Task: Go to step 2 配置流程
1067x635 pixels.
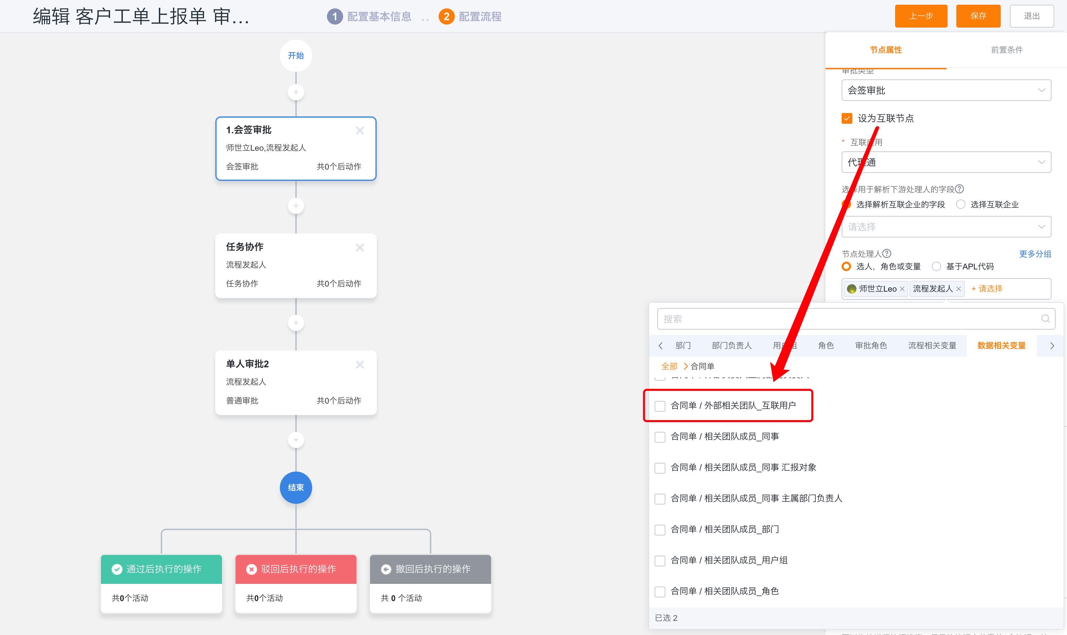Action: click(470, 17)
